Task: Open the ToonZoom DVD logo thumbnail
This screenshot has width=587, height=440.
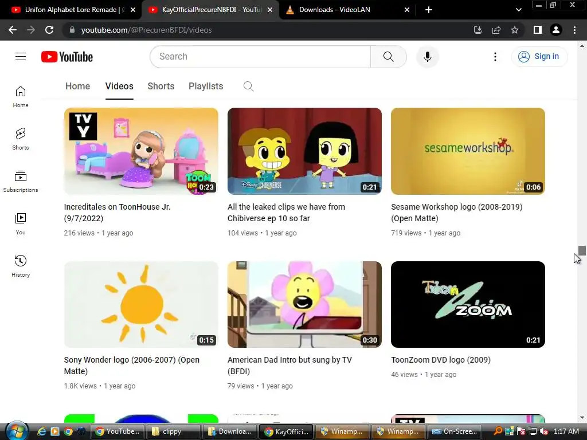Action: (x=468, y=305)
